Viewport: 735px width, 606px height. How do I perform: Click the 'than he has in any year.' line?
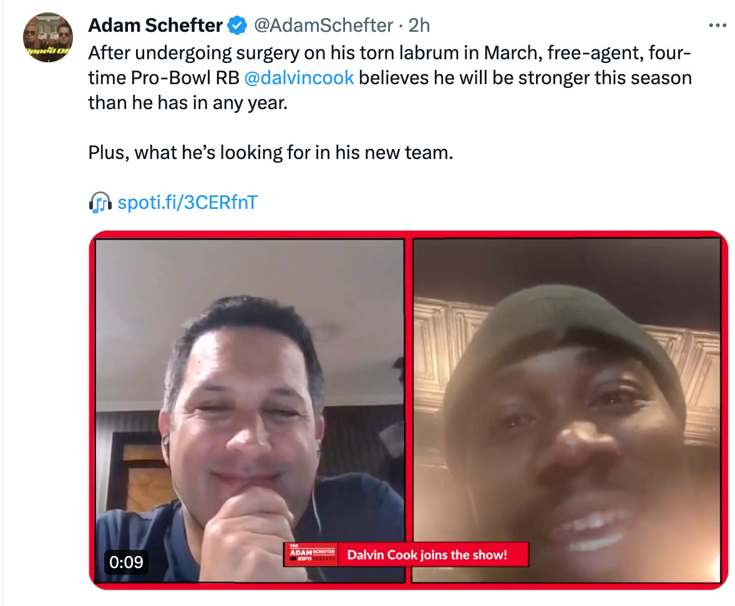[x=188, y=103]
